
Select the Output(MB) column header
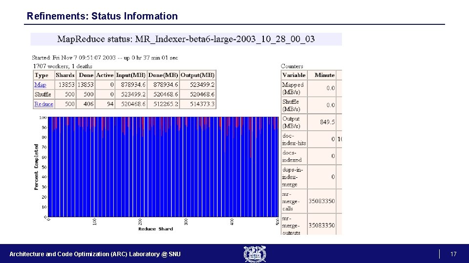(197, 75)
